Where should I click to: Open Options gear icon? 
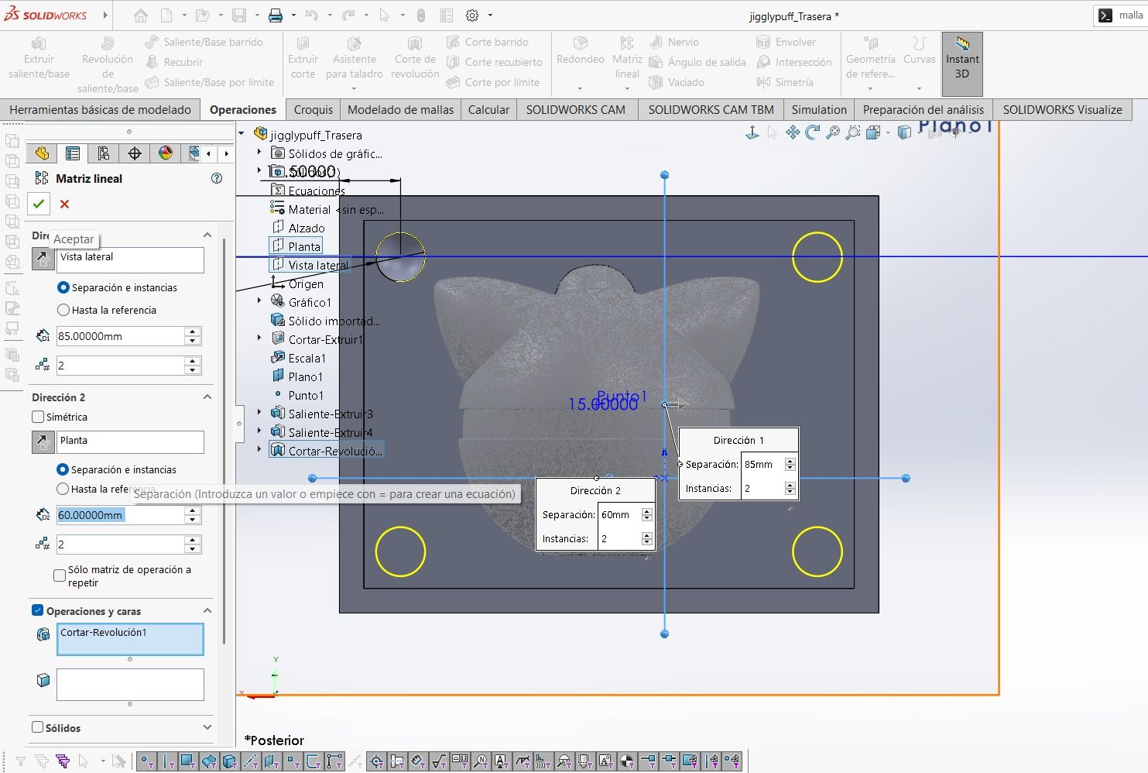[472, 15]
